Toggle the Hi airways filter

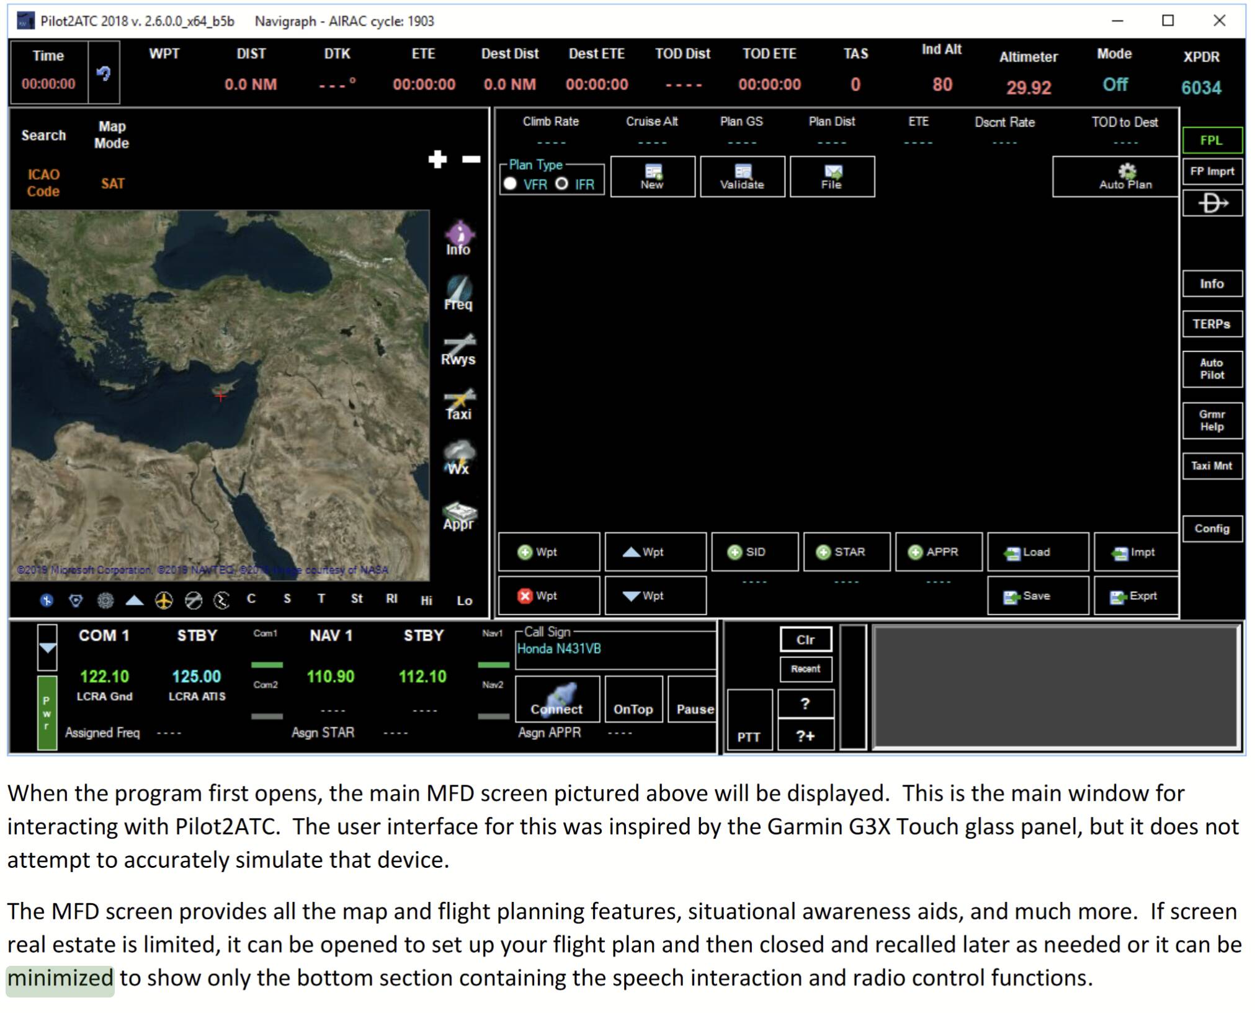(427, 600)
